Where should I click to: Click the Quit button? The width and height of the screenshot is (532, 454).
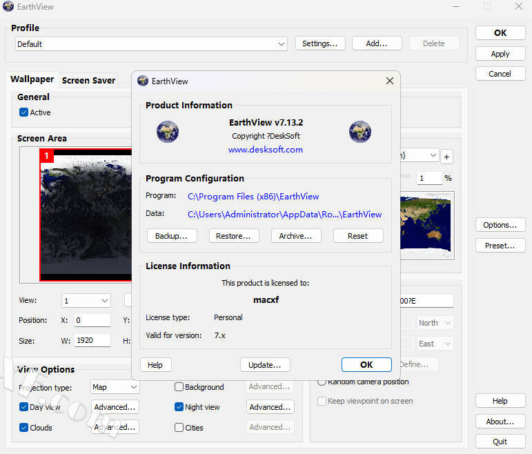pos(500,442)
